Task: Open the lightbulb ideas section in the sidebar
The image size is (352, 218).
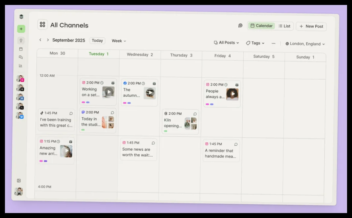Action: (x=21, y=40)
